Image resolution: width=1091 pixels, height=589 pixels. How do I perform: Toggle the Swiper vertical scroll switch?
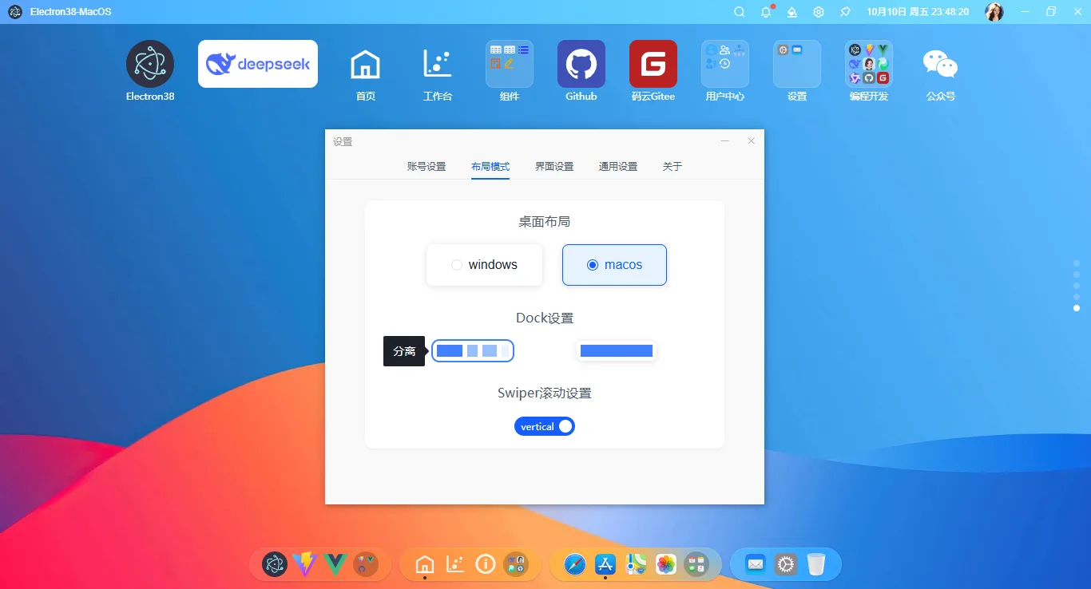pyautogui.click(x=545, y=425)
